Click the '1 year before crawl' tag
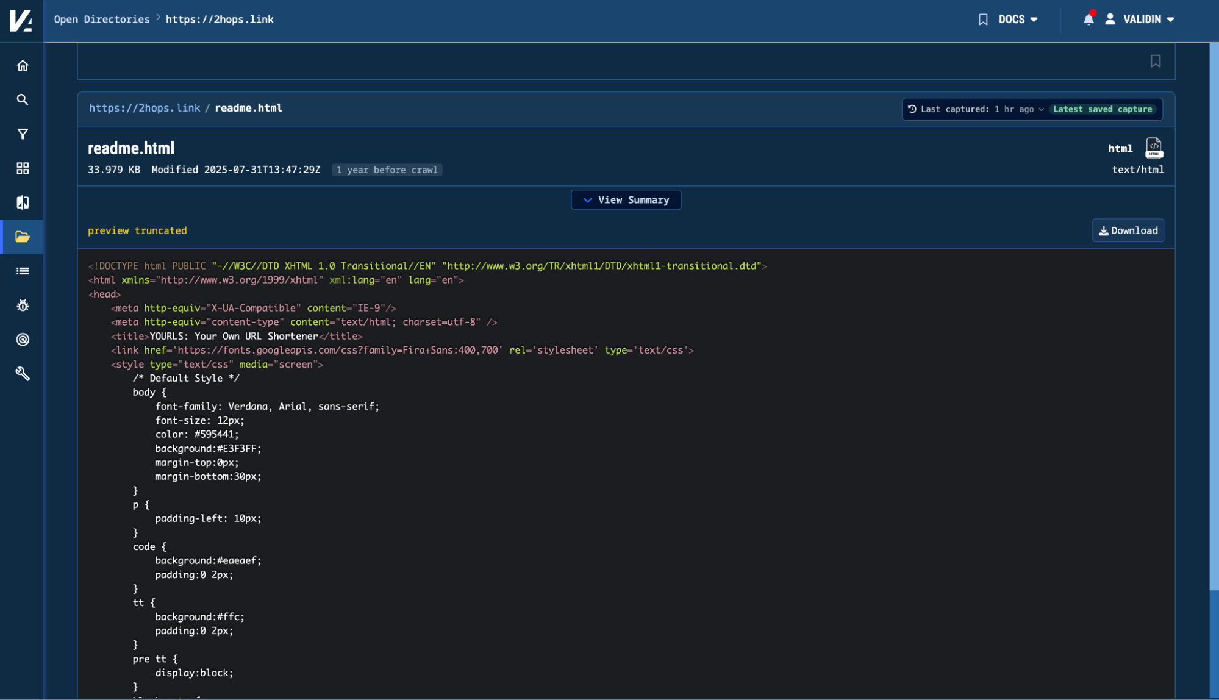The image size is (1219, 700). pyautogui.click(x=387, y=170)
